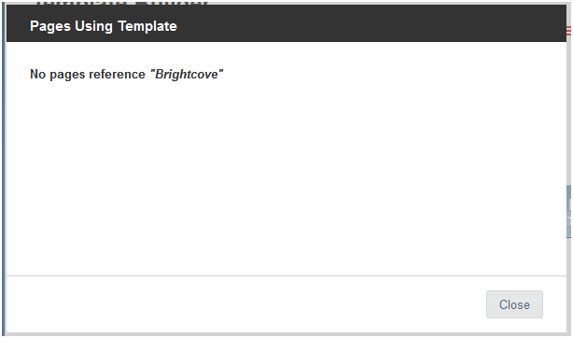Click the empty white dialog body
The image size is (573, 338).
[286, 176]
